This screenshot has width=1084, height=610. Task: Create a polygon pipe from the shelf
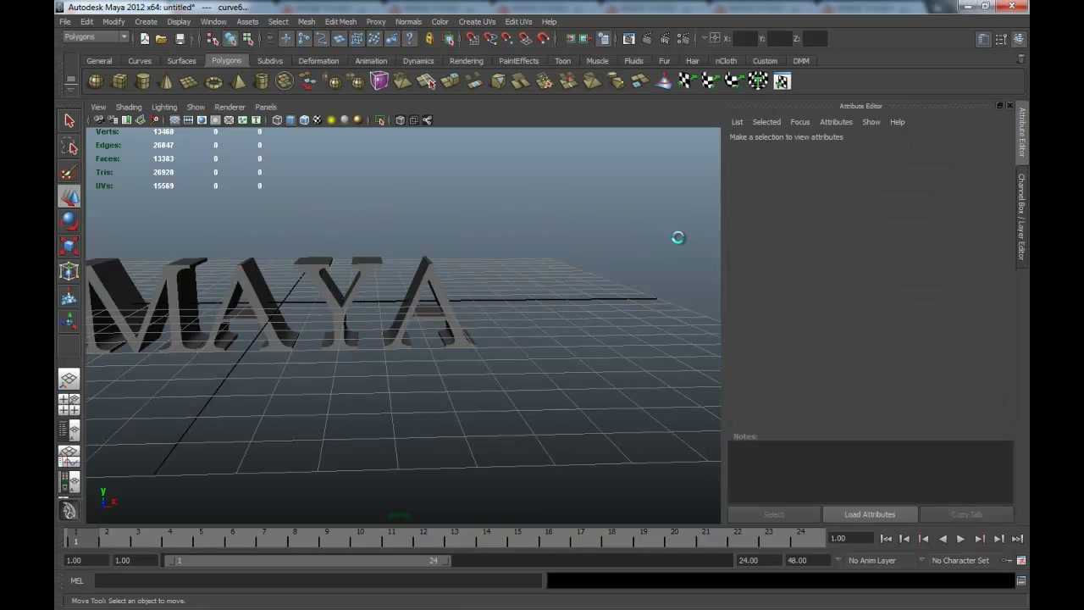click(x=261, y=81)
